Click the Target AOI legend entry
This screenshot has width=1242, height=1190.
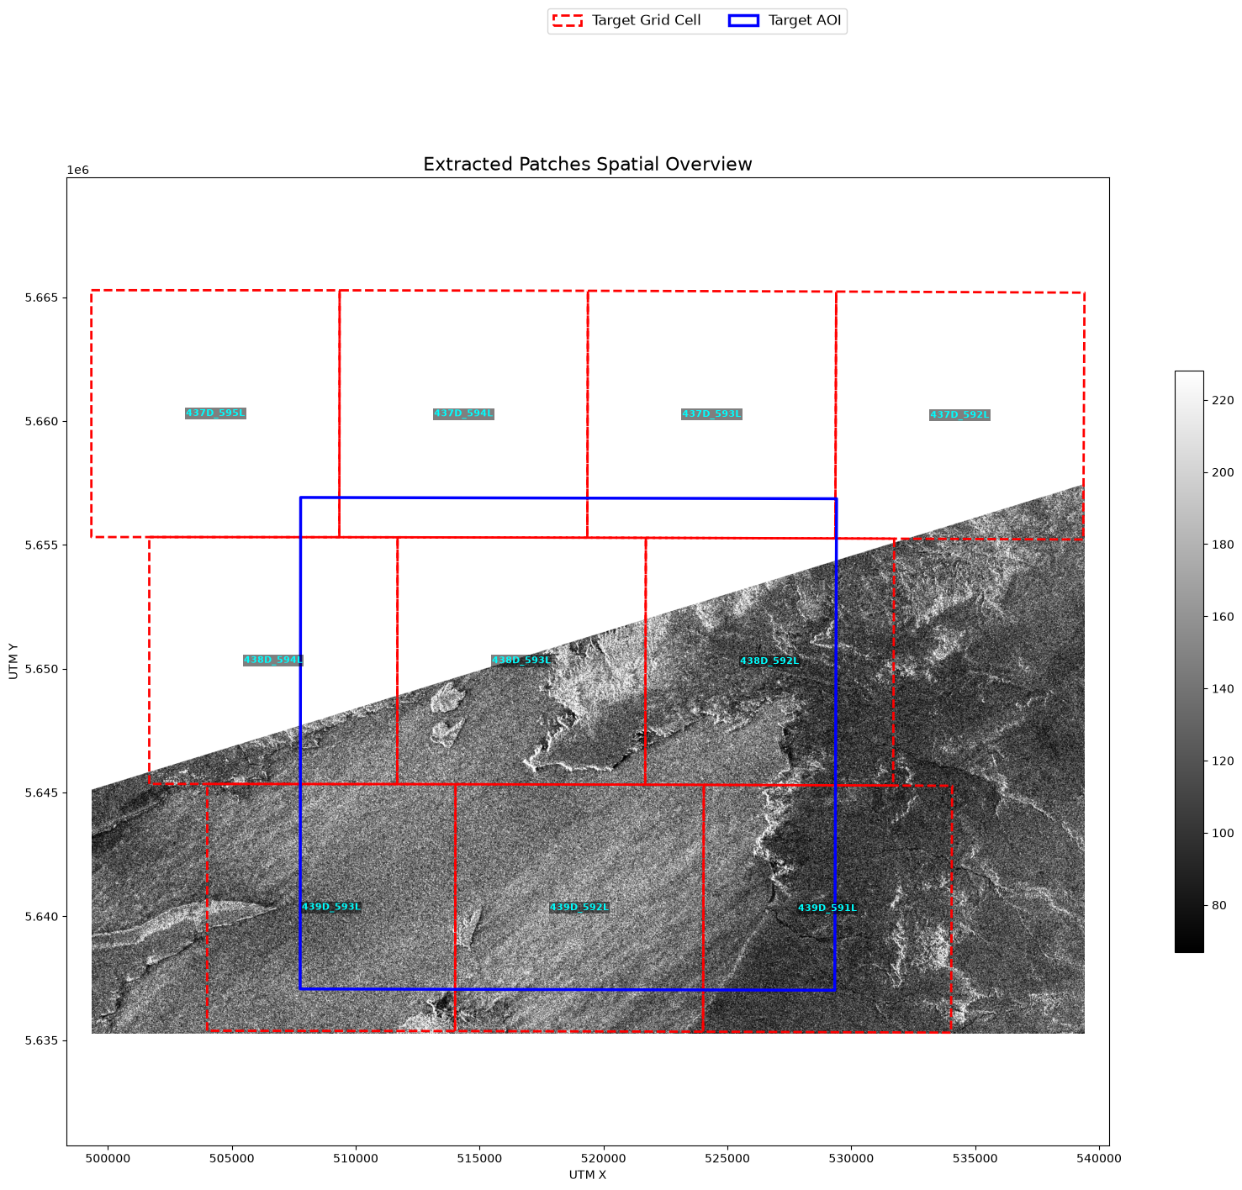click(785, 21)
